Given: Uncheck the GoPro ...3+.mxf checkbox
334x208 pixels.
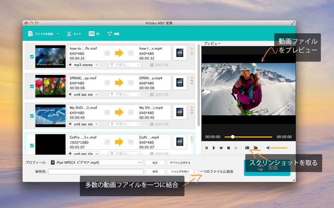Looking at the screenshot, I should [x=32, y=145].
